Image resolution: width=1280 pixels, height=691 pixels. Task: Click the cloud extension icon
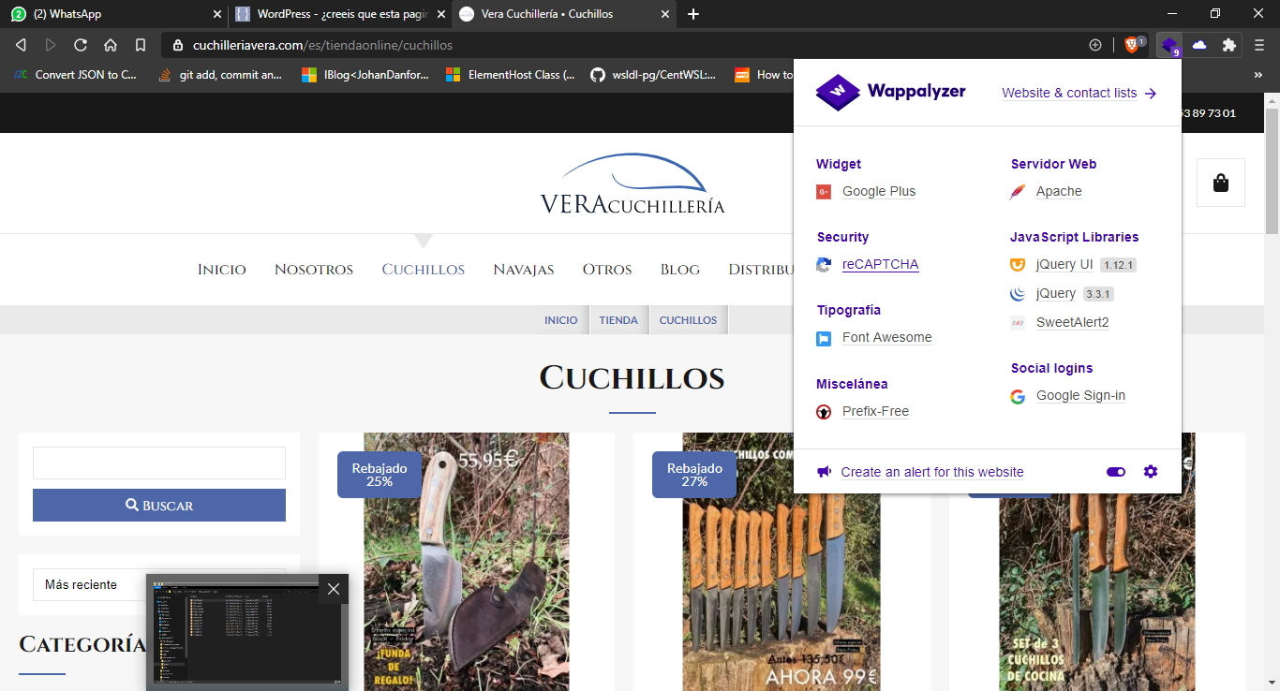coord(1199,45)
